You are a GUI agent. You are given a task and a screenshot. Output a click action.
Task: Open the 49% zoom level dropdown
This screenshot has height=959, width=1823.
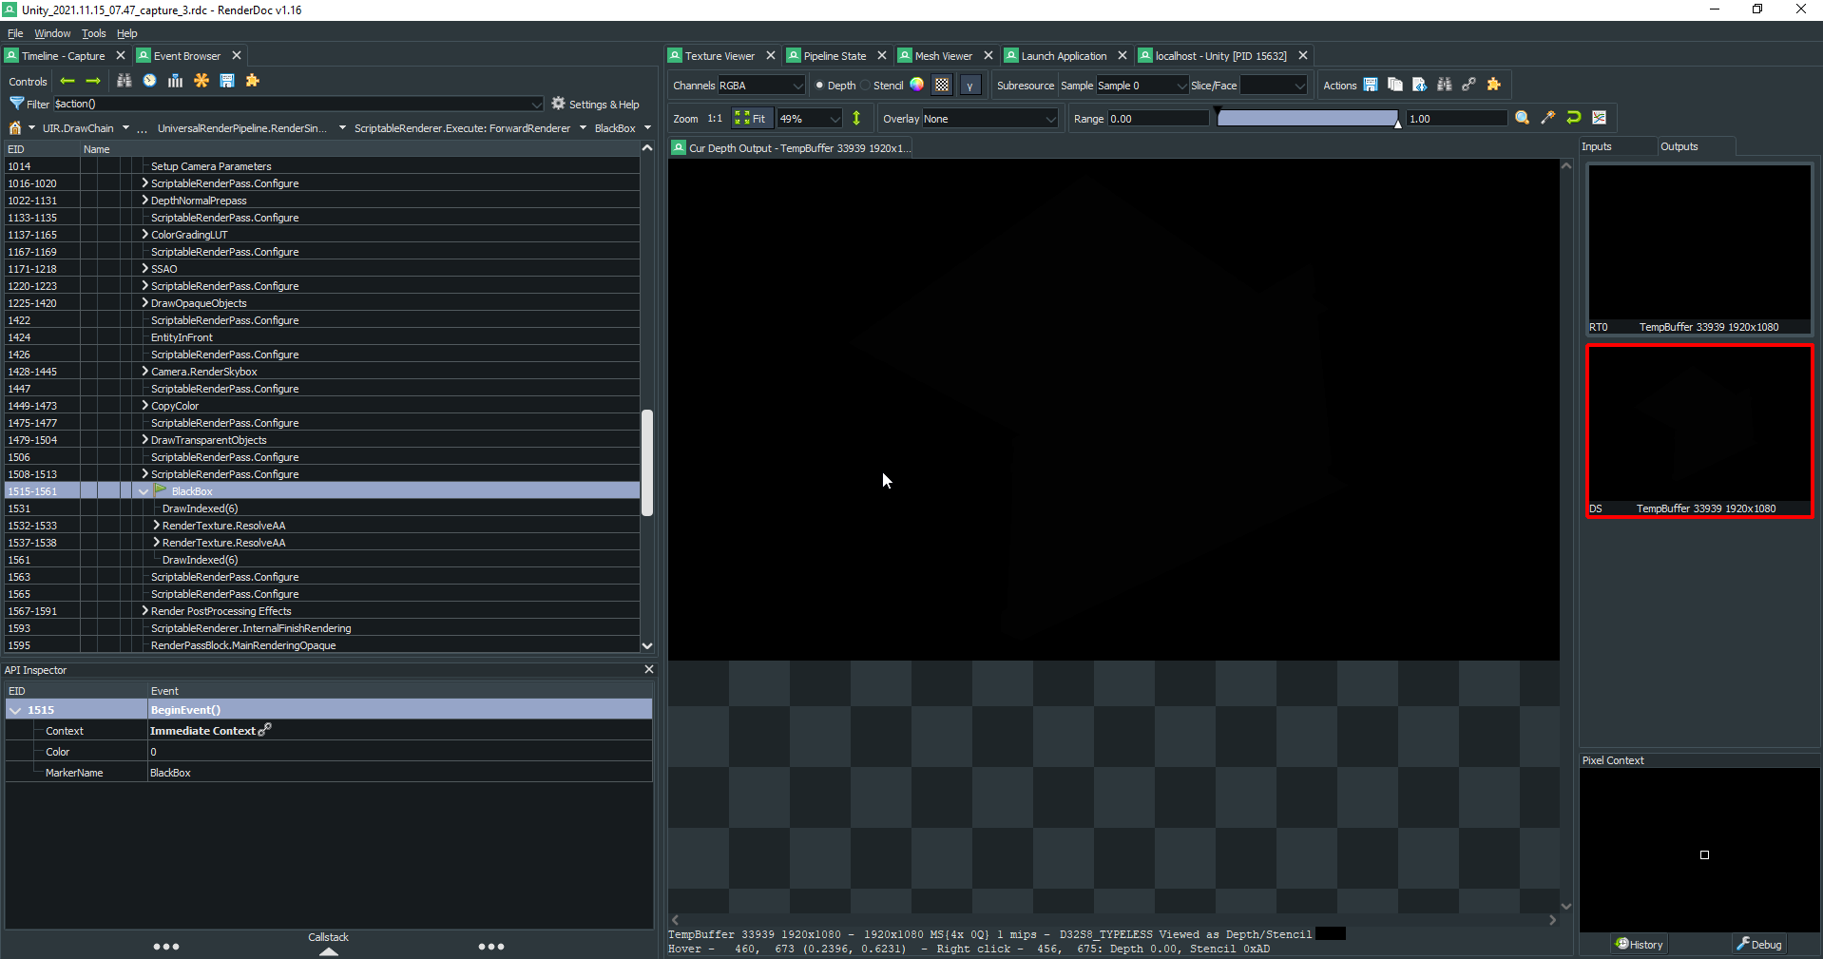tap(810, 119)
